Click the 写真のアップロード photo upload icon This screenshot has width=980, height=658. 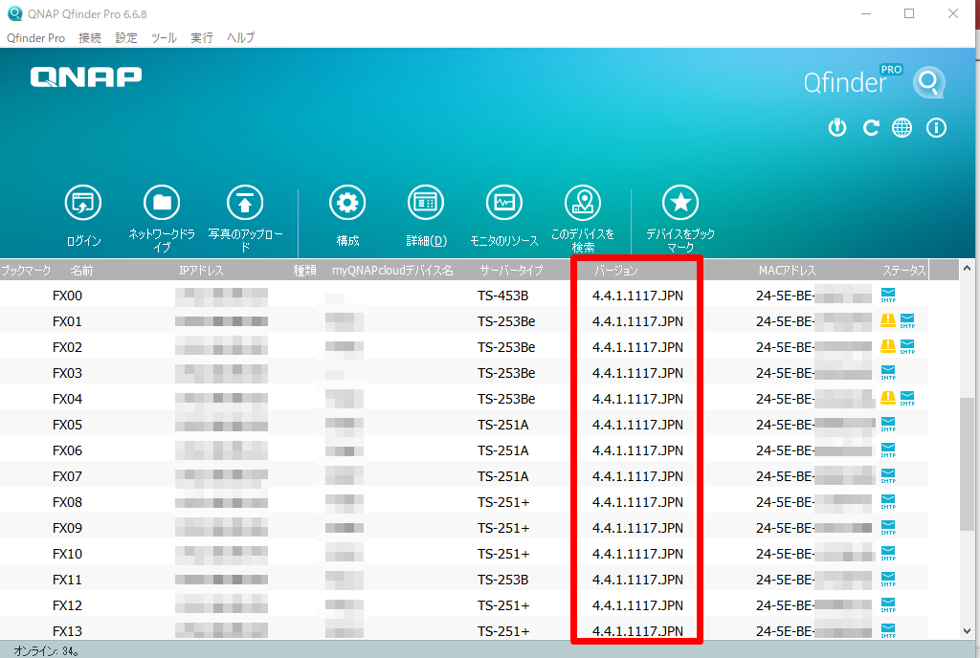point(245,203)
